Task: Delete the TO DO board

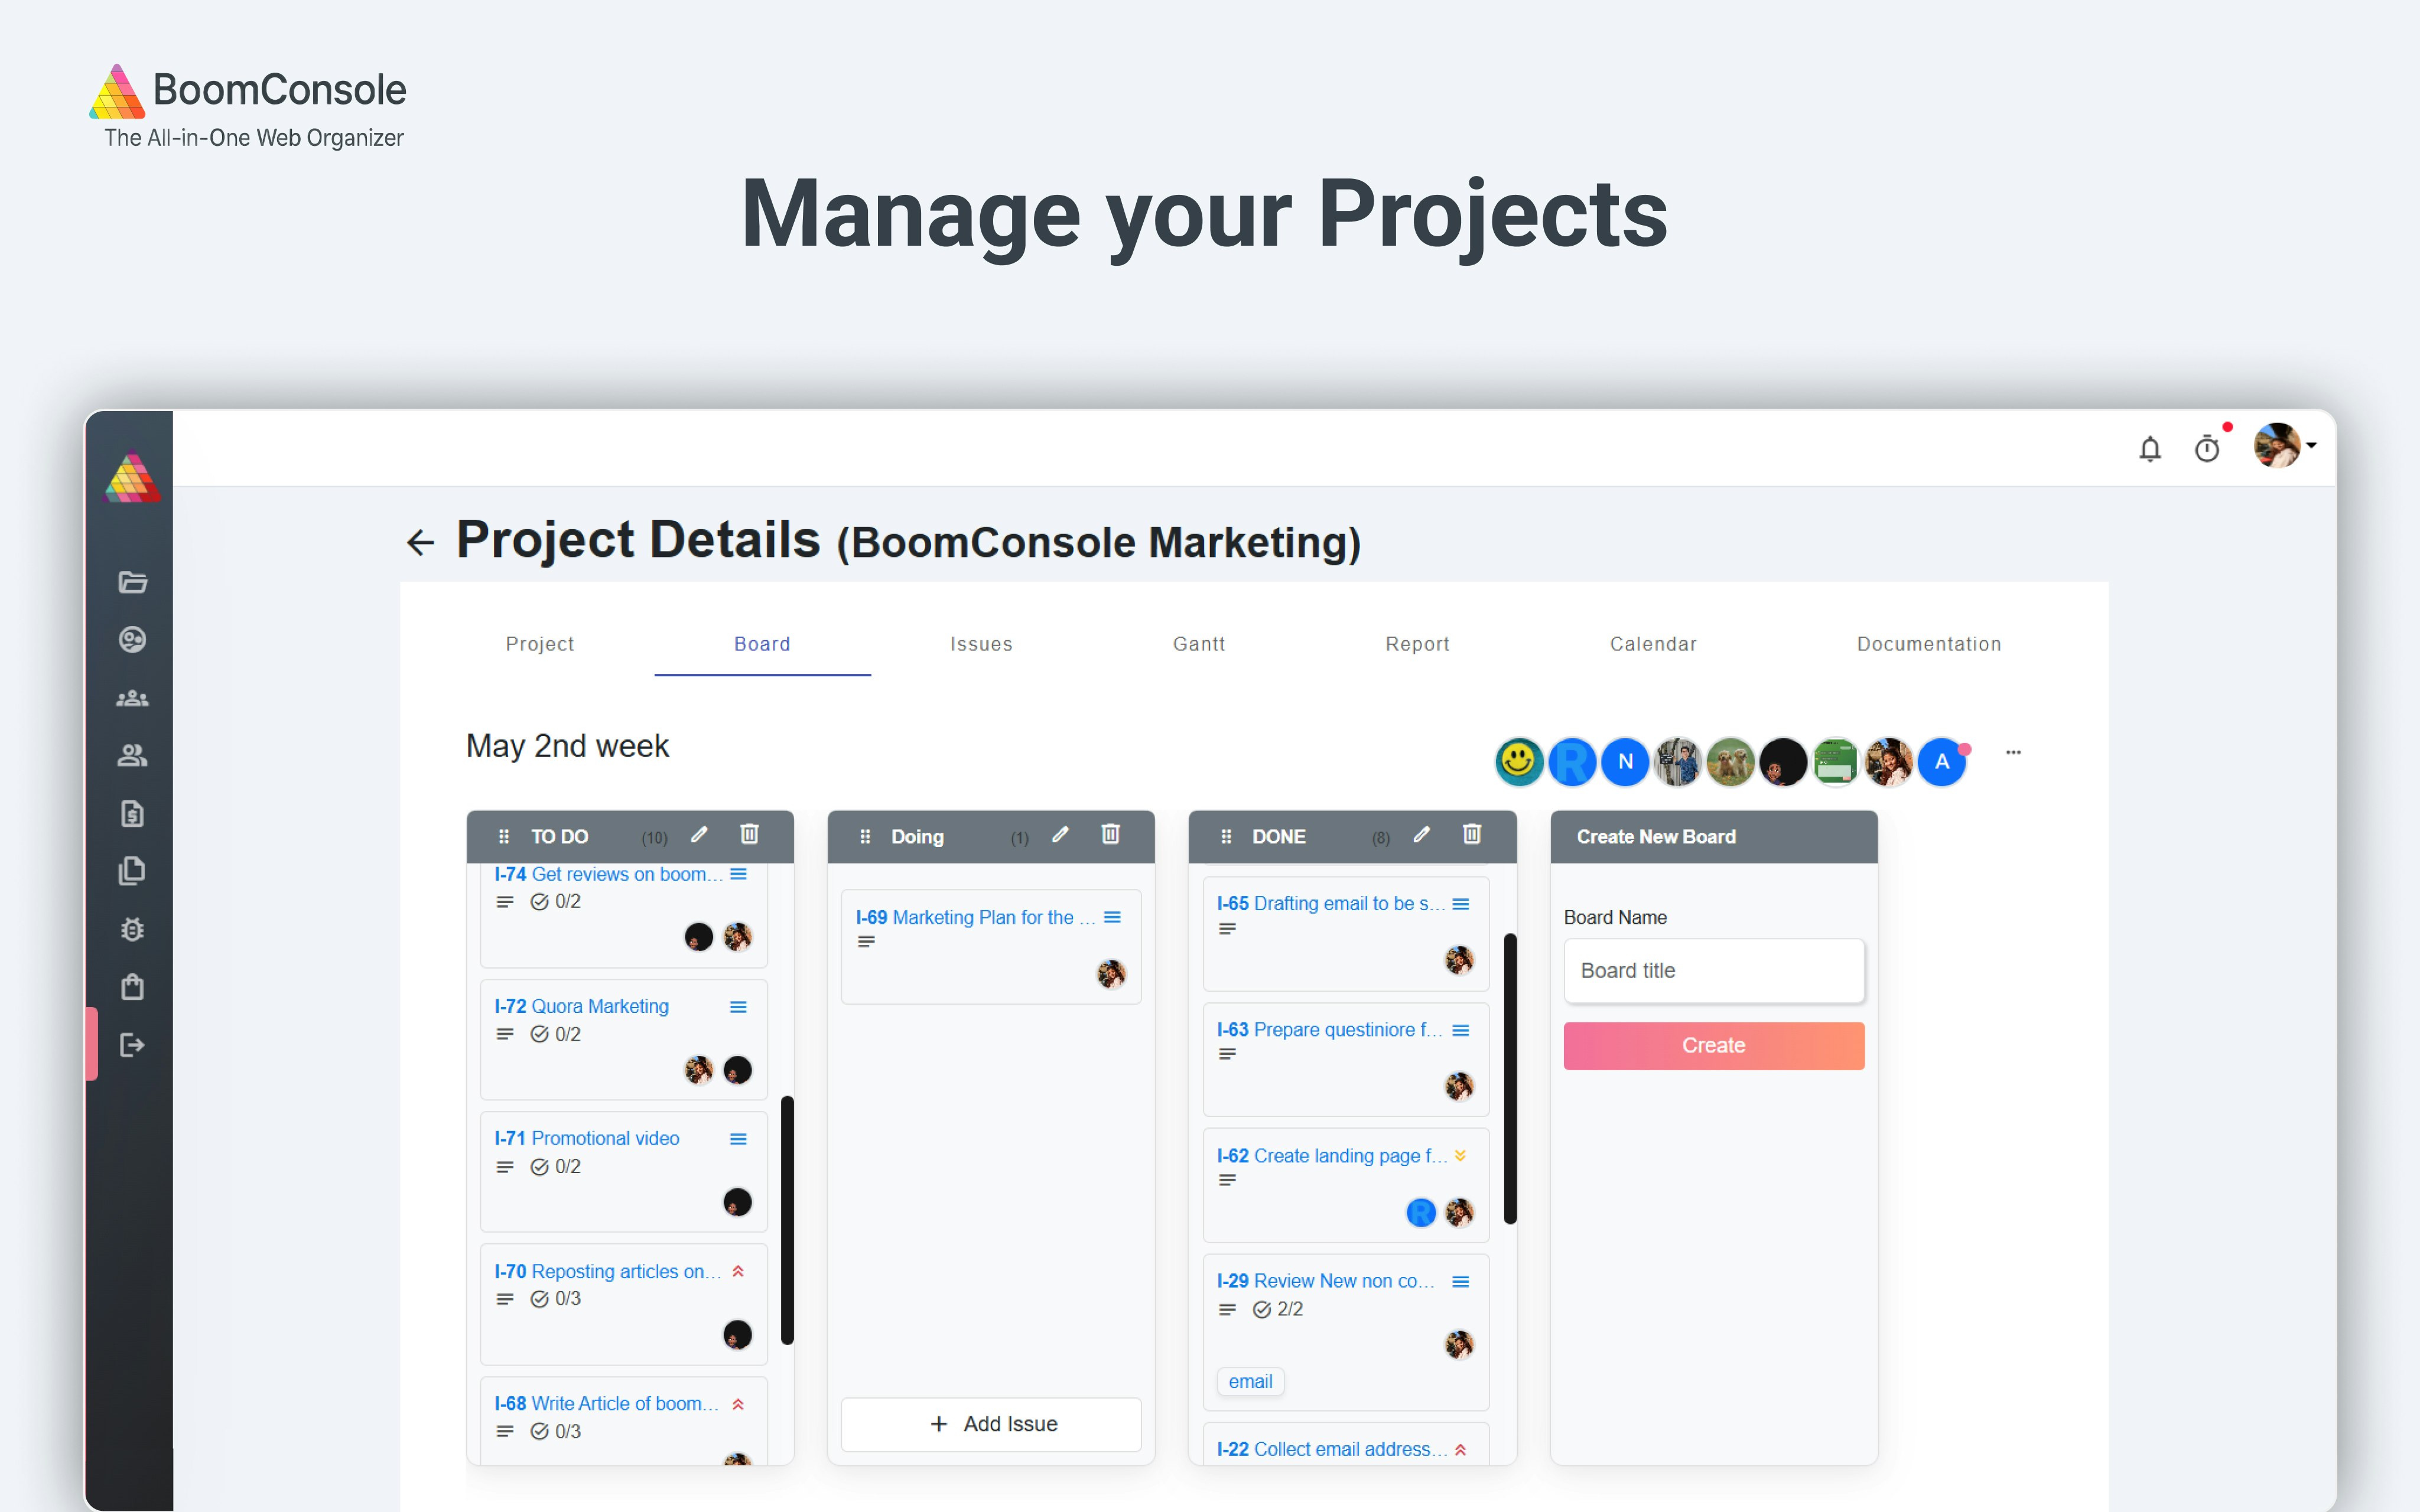Action: (x=749, y=834)
